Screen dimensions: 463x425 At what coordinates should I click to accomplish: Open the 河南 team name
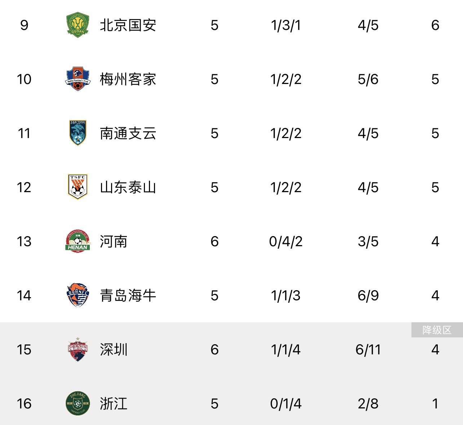click(x=114, y=242)
